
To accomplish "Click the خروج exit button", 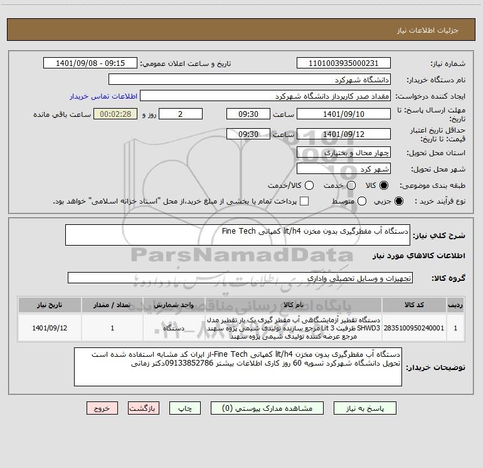I will pyautogui.click(x=102, y=408).
